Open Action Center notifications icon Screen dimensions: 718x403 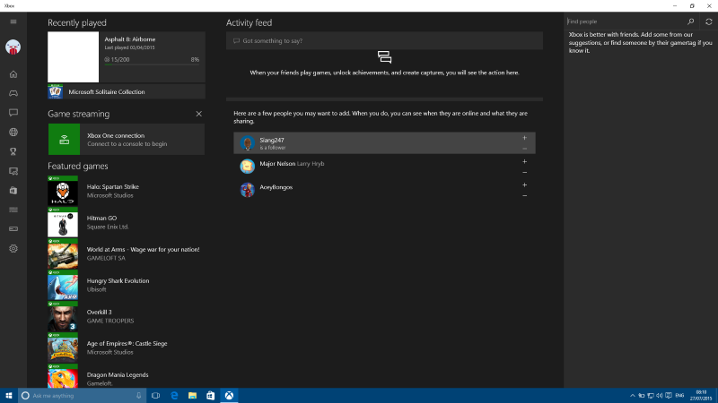[669, 396]
